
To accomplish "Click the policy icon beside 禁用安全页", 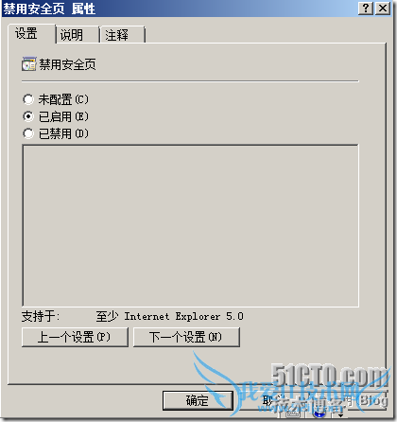I will click(x=28, y=64).
